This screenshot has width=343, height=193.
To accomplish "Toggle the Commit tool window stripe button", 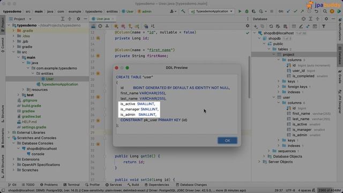I will tap(3, 44).
